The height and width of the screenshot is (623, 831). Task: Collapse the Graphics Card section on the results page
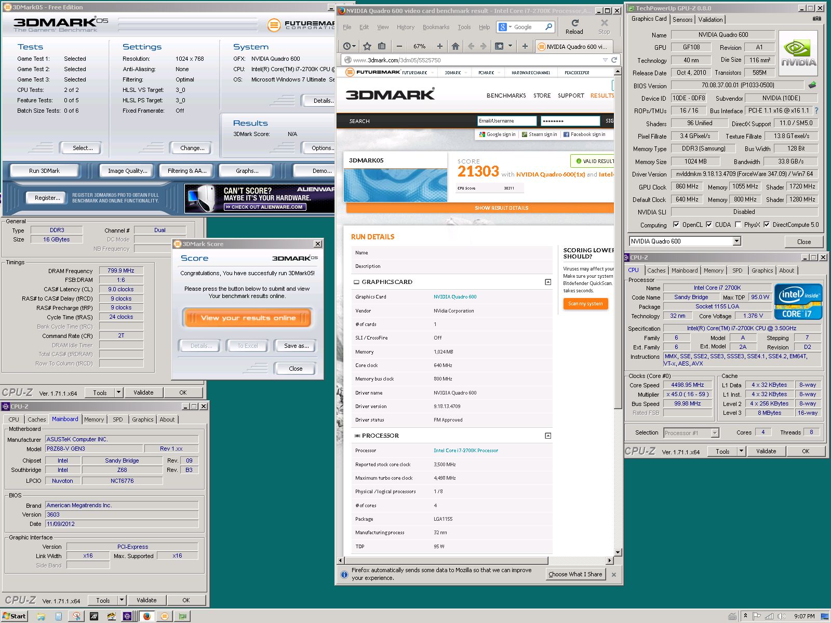coord(547,282)
